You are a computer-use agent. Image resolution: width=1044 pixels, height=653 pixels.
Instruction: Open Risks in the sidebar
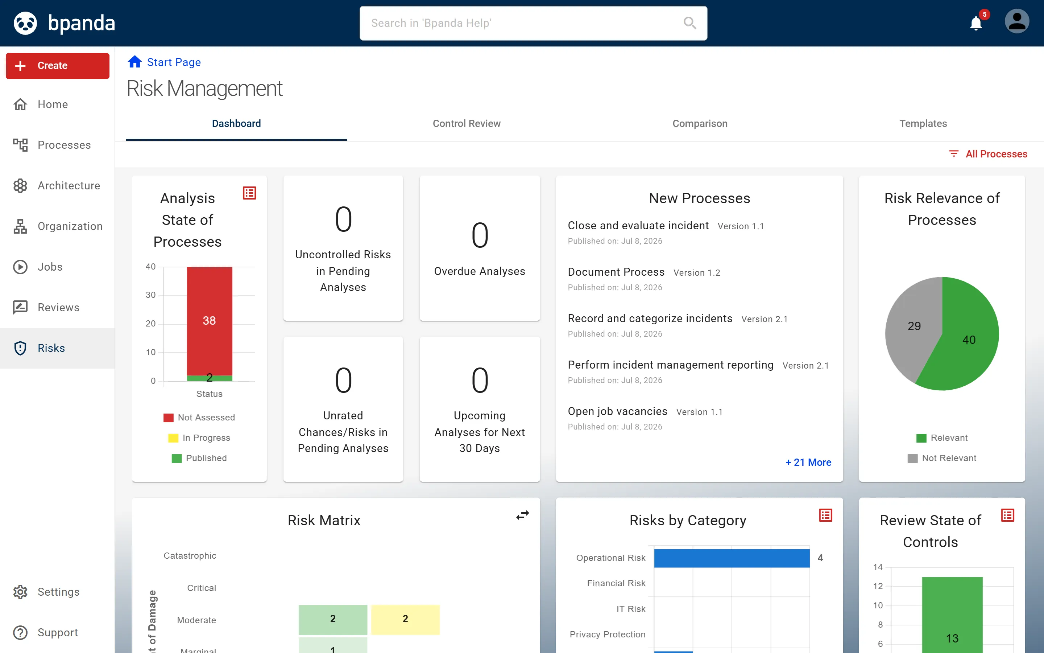click(57, 348)
